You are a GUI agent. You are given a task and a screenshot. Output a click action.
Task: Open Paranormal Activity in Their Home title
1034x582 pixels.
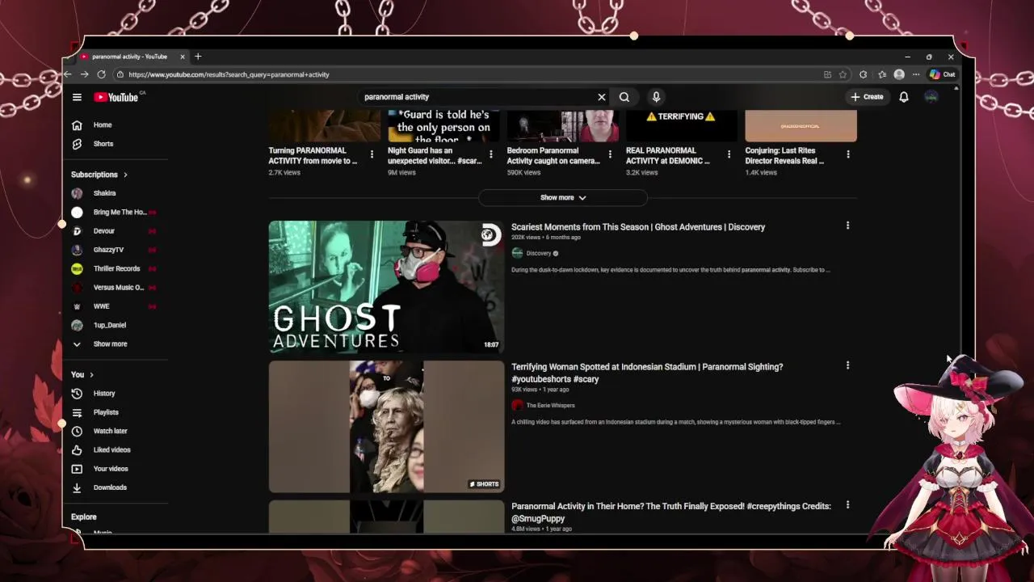tap(671, 512)
